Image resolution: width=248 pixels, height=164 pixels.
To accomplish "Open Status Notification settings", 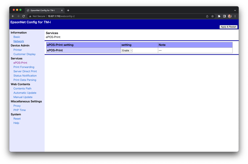I will pos(25,76).
